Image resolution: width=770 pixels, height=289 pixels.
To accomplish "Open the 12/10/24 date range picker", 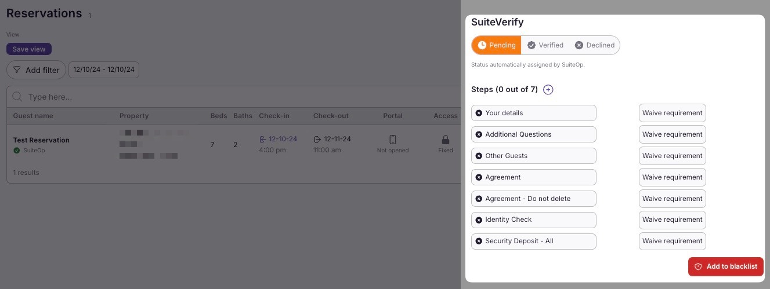I will 104,70.
